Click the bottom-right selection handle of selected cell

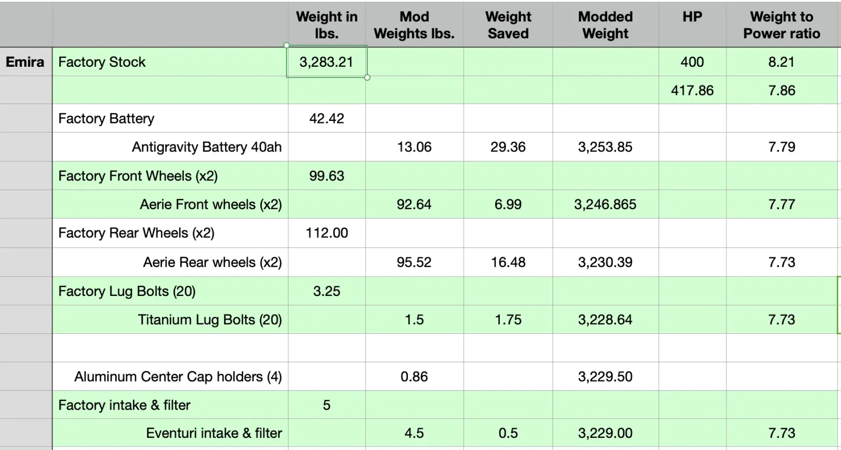pyautogui.click(x=367, y=78)
